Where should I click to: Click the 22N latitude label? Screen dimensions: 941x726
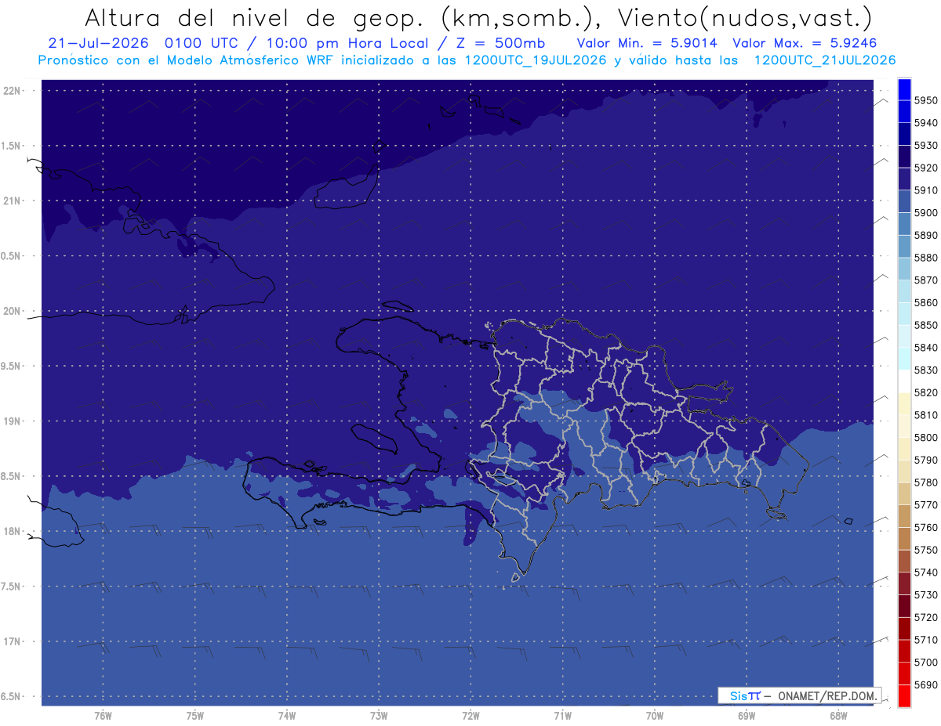click(x=13, y=90)
